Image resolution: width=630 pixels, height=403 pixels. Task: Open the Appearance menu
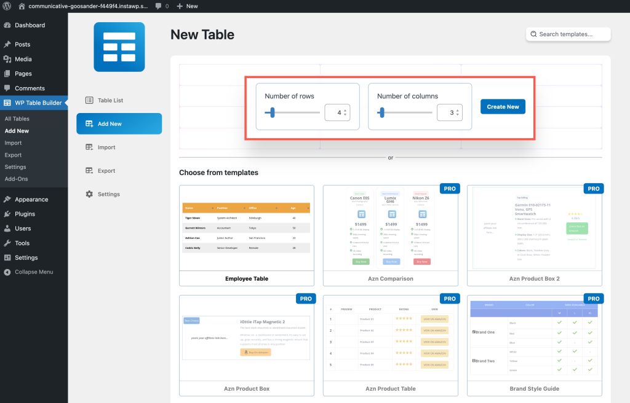[31, 200]
